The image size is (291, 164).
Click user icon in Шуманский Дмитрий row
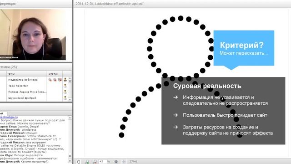(x=65, y=98)
